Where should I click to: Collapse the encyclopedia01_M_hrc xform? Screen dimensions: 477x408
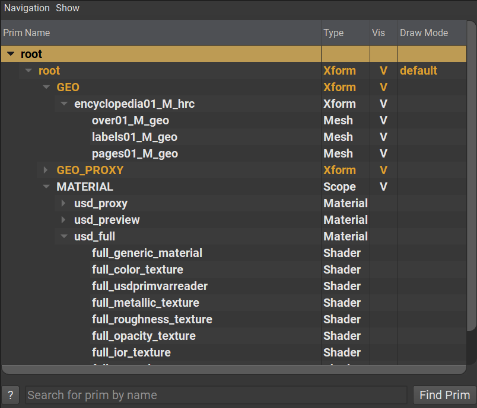tap(64, 104)
